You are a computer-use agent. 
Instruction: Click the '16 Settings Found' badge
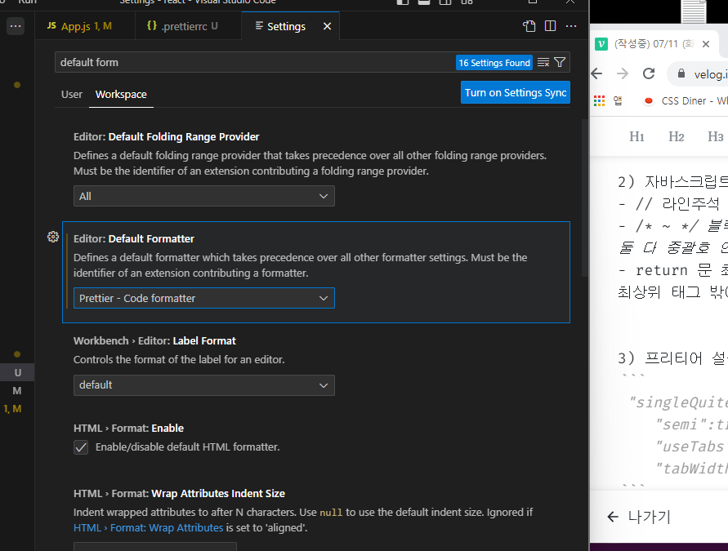[494, 63]
